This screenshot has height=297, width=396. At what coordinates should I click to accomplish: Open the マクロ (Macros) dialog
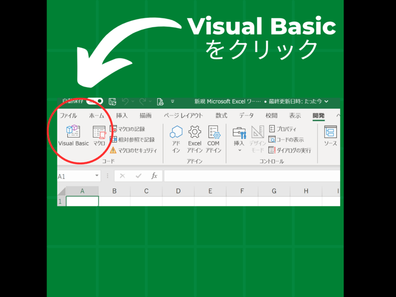coord(99,136)
